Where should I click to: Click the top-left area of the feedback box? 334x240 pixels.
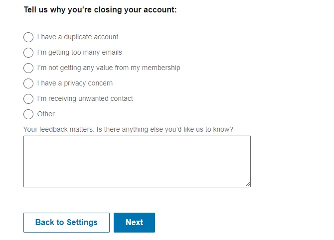[x=31, y=142]
